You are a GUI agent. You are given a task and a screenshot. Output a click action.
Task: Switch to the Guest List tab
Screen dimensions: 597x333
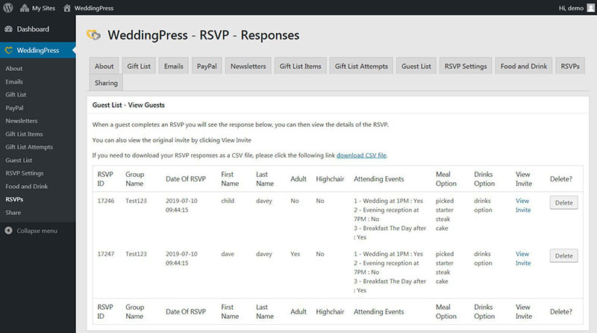pos(416,66)
